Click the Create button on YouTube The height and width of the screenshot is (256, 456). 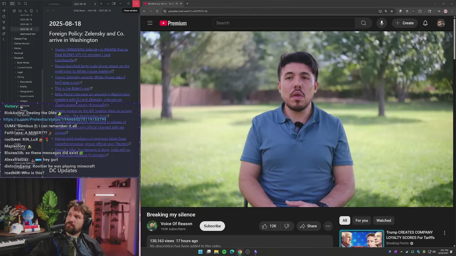404,23
